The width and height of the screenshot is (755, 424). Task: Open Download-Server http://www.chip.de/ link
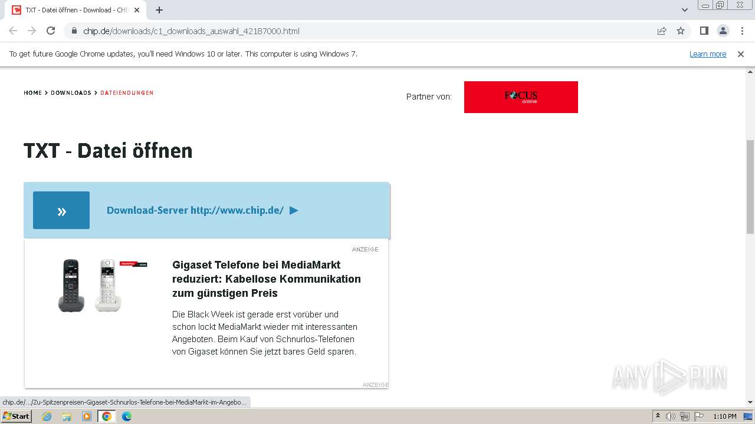point(195,210)
